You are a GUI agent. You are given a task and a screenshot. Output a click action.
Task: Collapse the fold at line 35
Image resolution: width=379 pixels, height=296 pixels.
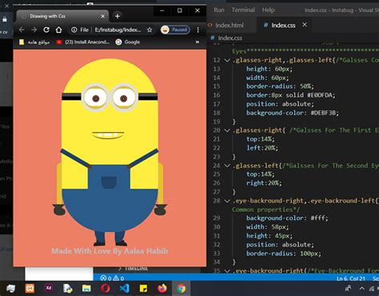pyautogui.click(x=227, y=271)
